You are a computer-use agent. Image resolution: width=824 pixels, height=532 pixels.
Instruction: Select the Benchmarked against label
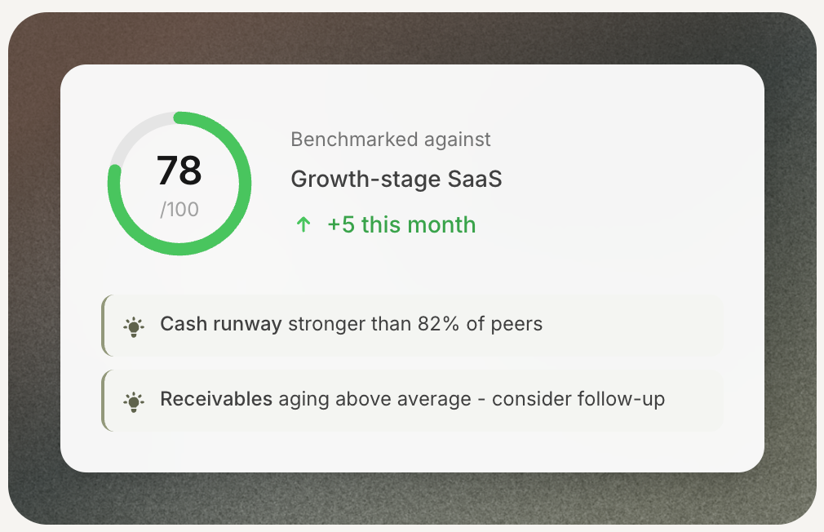pos(391,140)
